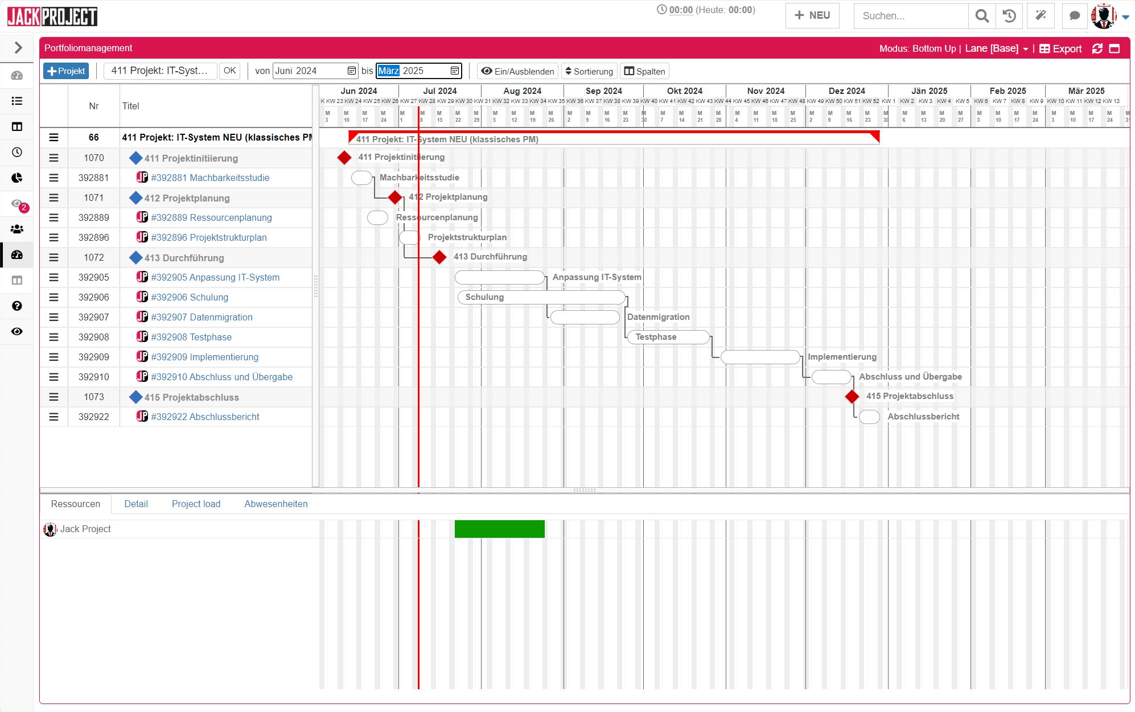The height and width of the screenshot is (712, 1135).
Task: Open link #392907 Datenmigration
Action: click(201, 317)
